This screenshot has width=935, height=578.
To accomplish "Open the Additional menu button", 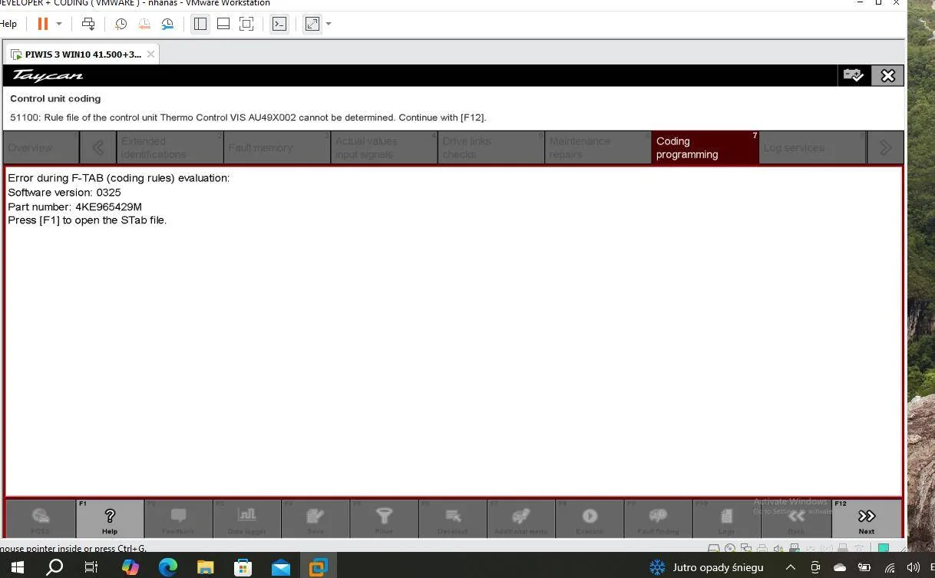I will tap(520, 519).
